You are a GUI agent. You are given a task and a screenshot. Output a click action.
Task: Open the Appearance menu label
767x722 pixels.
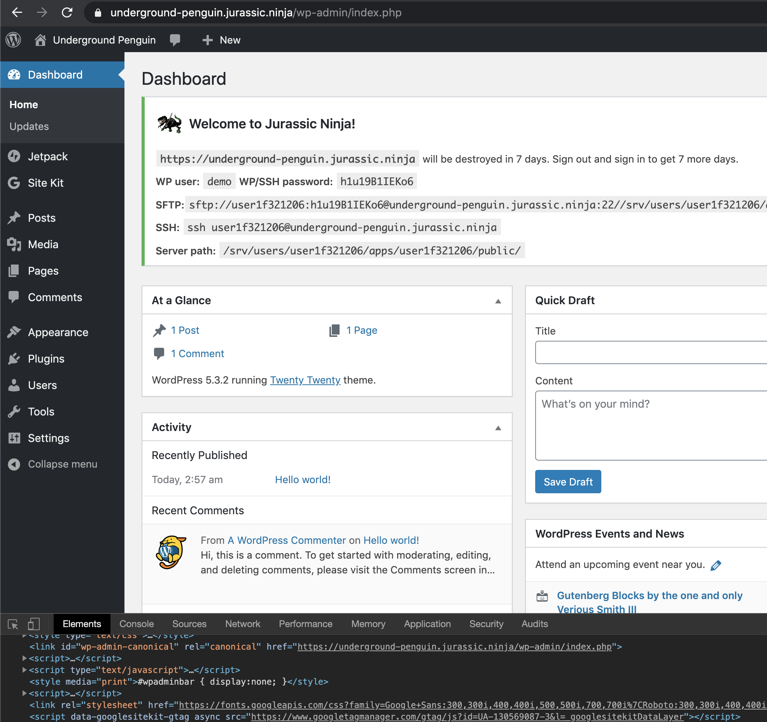coord(58,332)
